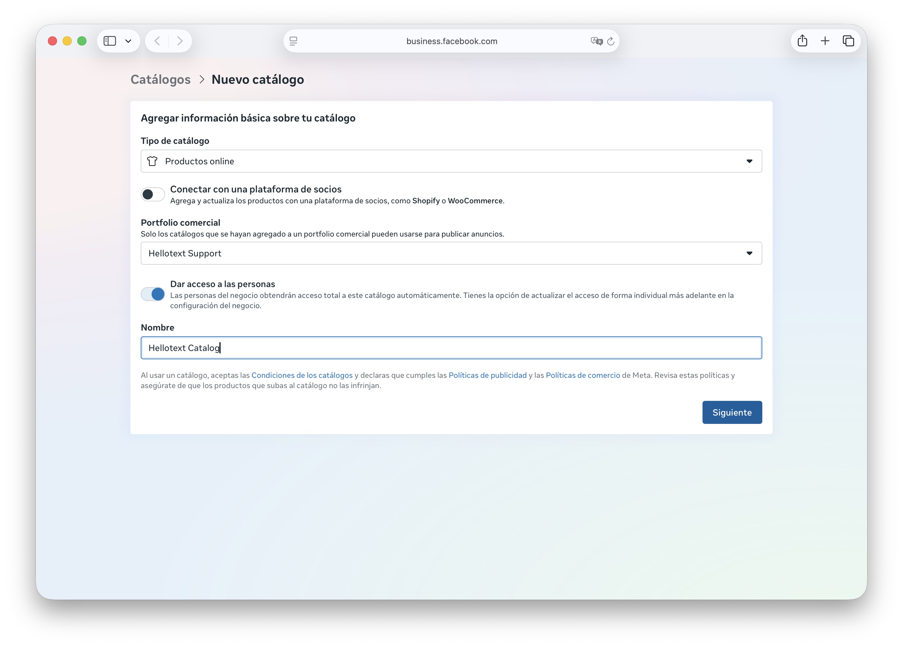Open the sidebar options chevron menu

pos(128,41)
